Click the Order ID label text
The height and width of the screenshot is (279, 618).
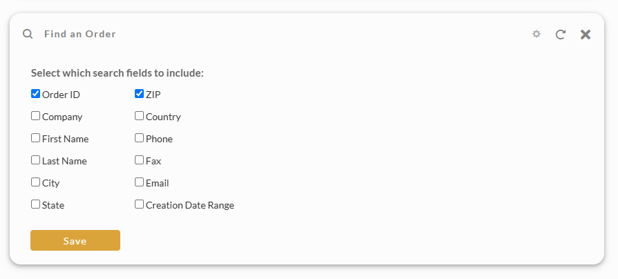61,95
